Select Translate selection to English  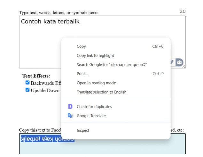tap(101, 92)
